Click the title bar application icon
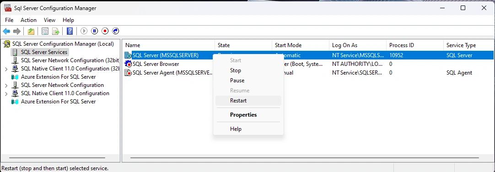The width and height of the screenshot is (495, 172). click(x=8, y=8)
